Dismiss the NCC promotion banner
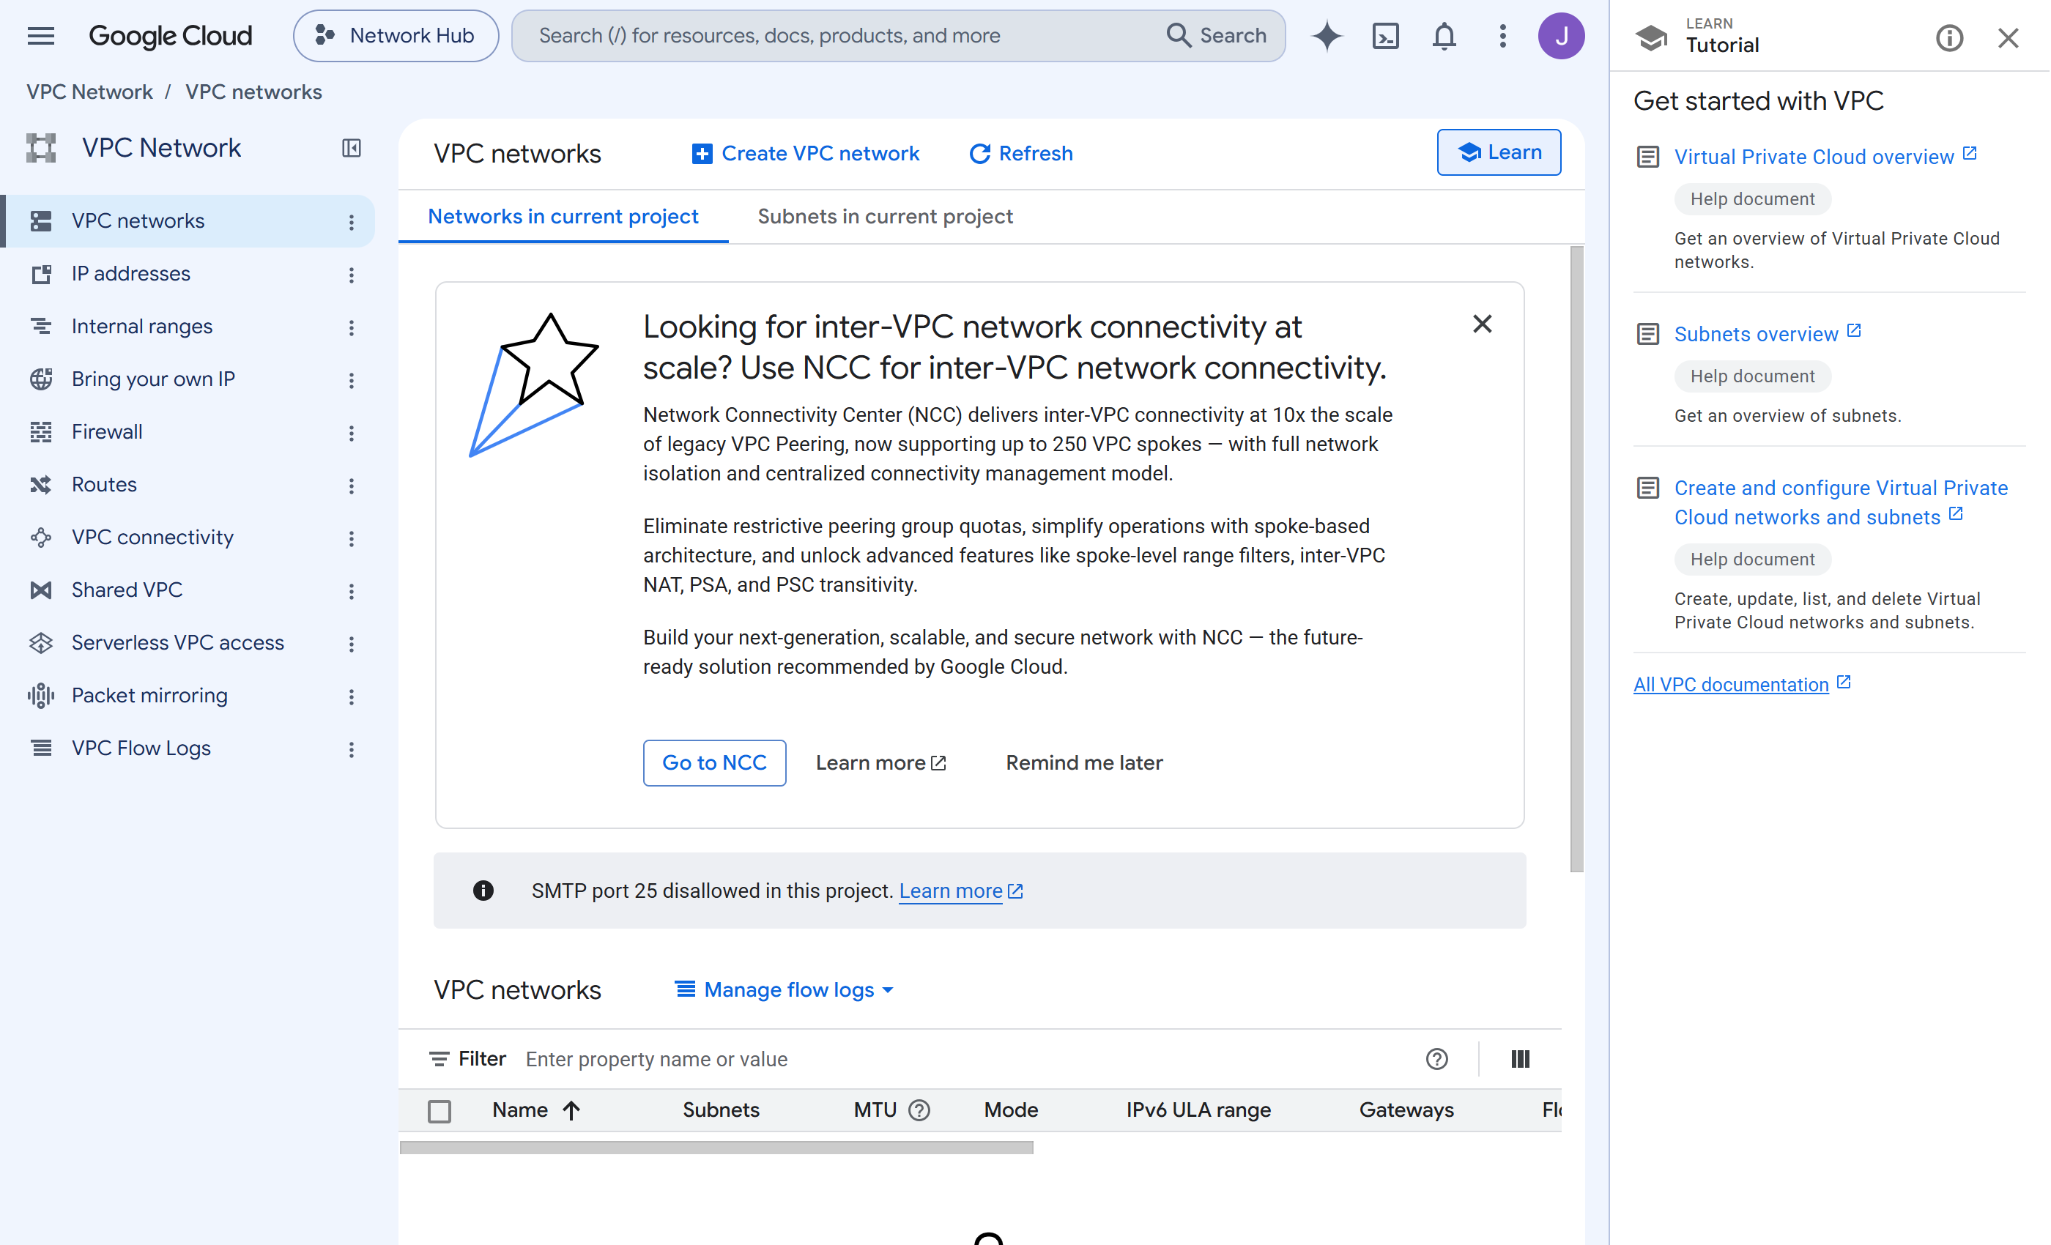The width and height of the screenshot is (2051, 1245). tap(1482, 324)
